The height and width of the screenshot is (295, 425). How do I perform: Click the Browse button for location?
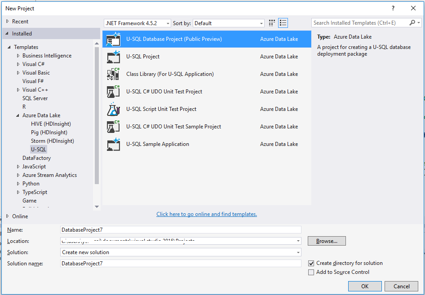click(326, 241)
